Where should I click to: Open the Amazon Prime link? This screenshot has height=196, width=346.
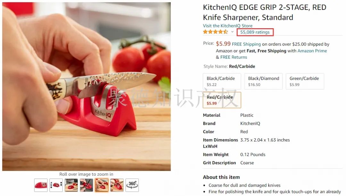pos(312,51)
